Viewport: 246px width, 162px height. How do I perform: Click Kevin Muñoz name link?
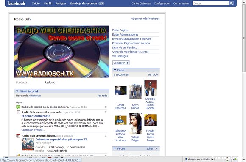pos(135,107)
